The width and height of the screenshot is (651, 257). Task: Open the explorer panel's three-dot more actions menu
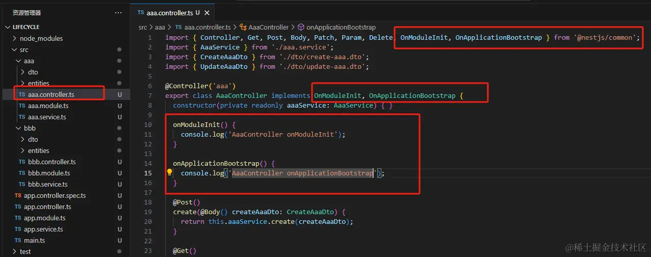(x=118, y=13)
